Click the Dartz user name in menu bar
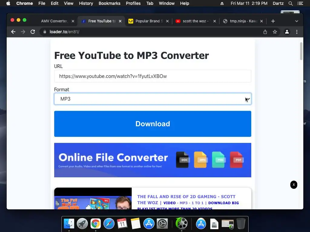Image resolution: width=310 pixels, height=232 pixels. coord(278,3)
